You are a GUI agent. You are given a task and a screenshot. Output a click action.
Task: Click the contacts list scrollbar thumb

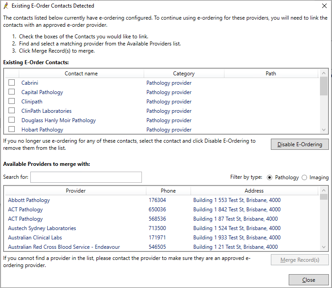pos(324,86)
